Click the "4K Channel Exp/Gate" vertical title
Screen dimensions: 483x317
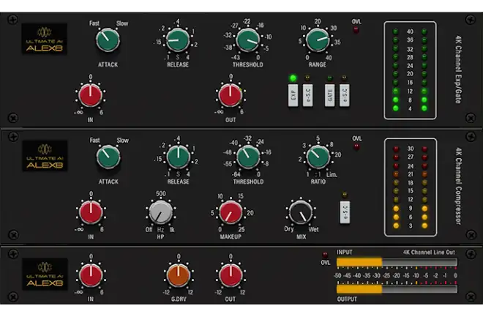[458, 70]
